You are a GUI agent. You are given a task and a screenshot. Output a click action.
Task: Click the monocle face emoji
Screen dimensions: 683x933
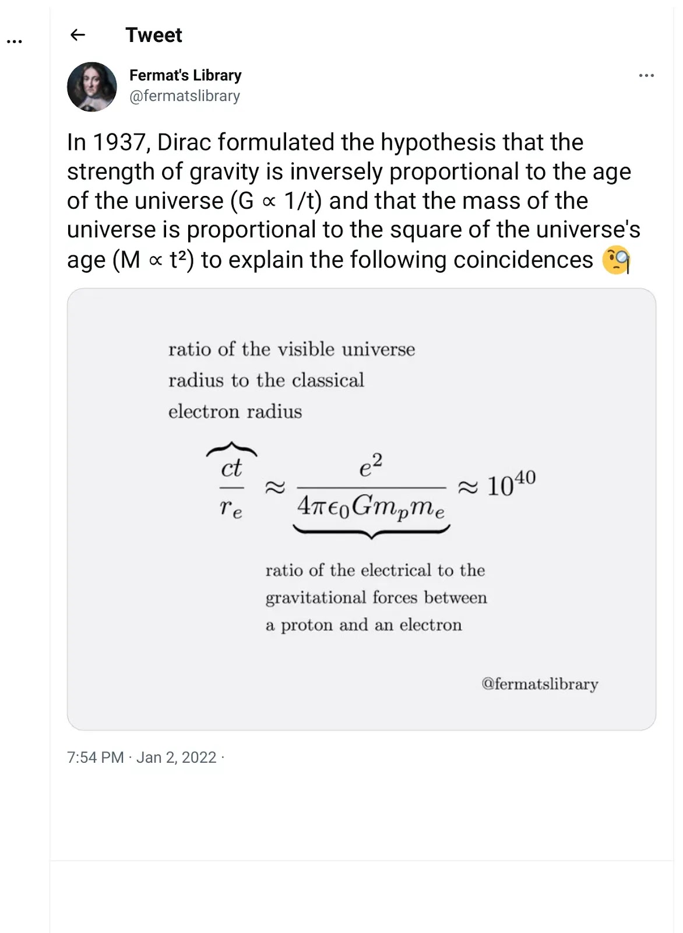coord(616,260)
